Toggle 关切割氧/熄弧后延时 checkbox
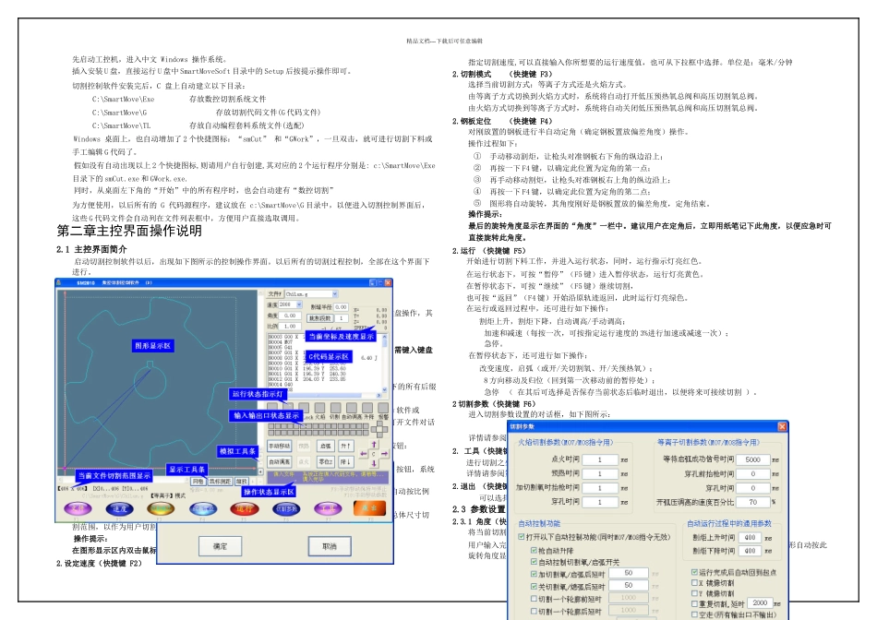The width and height of the screenshot is (877, 620). (x=535, y=587)
